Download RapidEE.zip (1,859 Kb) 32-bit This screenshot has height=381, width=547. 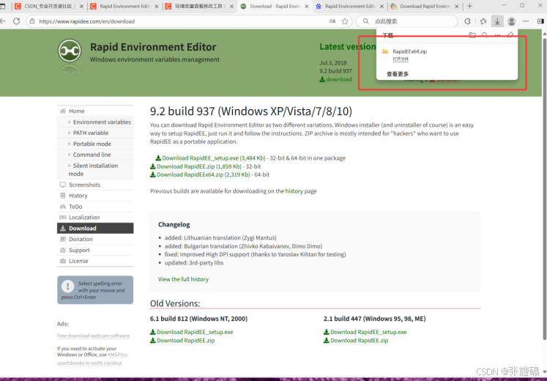[x=196, y=166]
